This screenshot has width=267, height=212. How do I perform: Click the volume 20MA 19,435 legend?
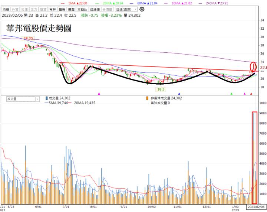(85, 103)
